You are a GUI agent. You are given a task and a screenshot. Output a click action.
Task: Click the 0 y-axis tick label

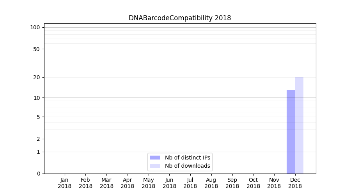(38, 174)
